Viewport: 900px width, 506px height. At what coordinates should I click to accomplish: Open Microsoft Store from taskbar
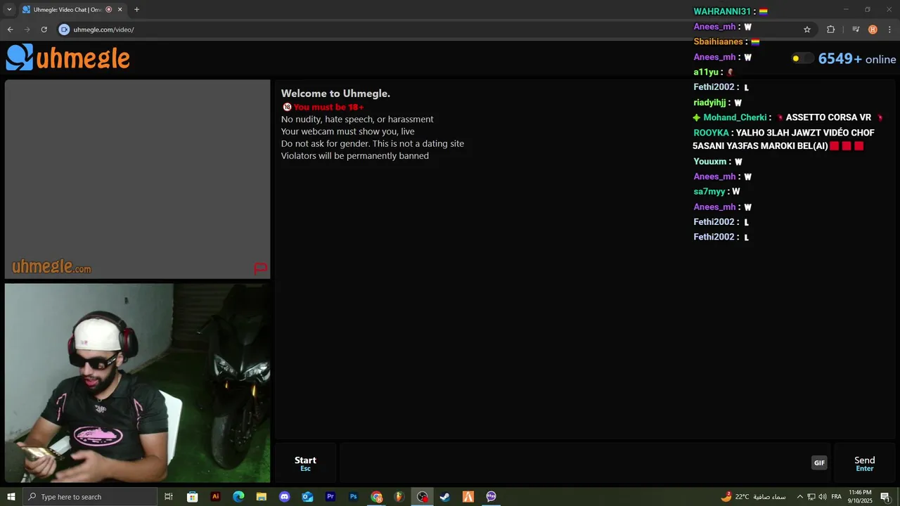[x=192, y=497]
